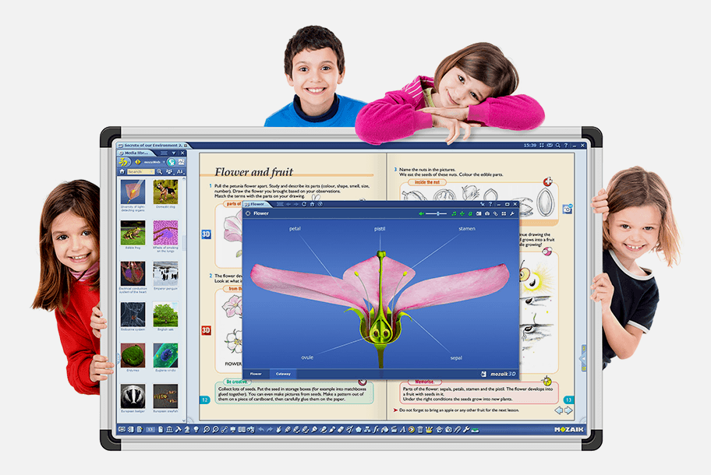Adjust the volume slider in the Flower viewer
The image size is (711, 475).
coord(437,213)
